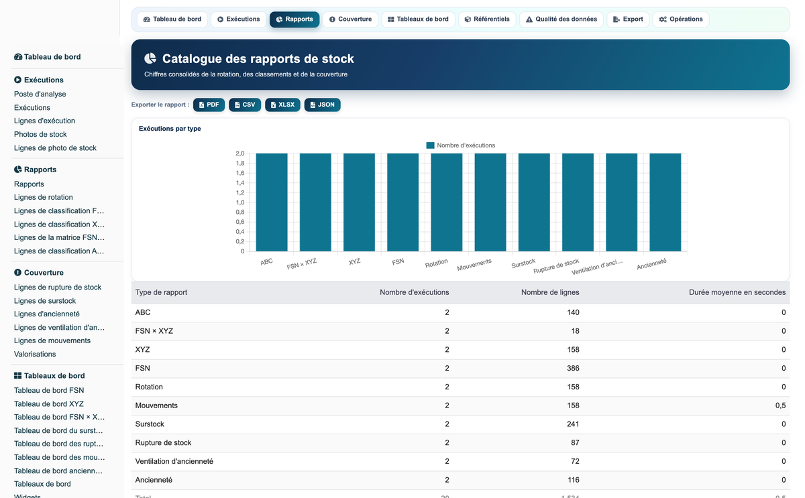Click the 386 lines value in FSN row
This screenshot has width=805, height=498.
click(x=573, y=369)
